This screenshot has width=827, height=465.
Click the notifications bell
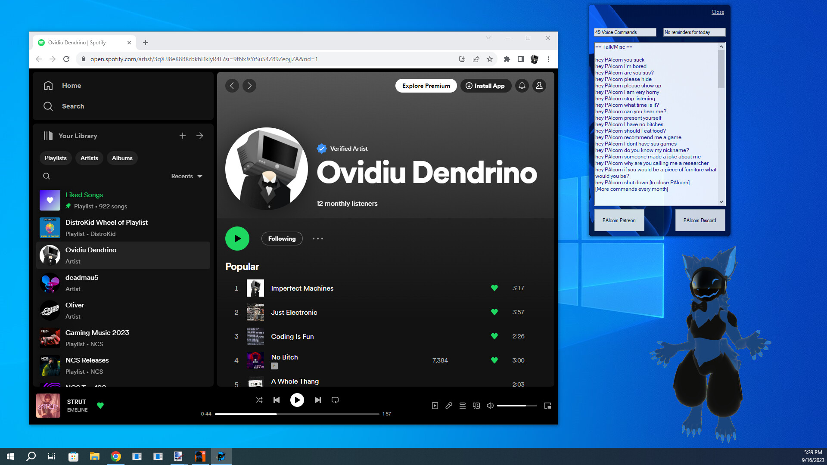(x=522, y=86)
